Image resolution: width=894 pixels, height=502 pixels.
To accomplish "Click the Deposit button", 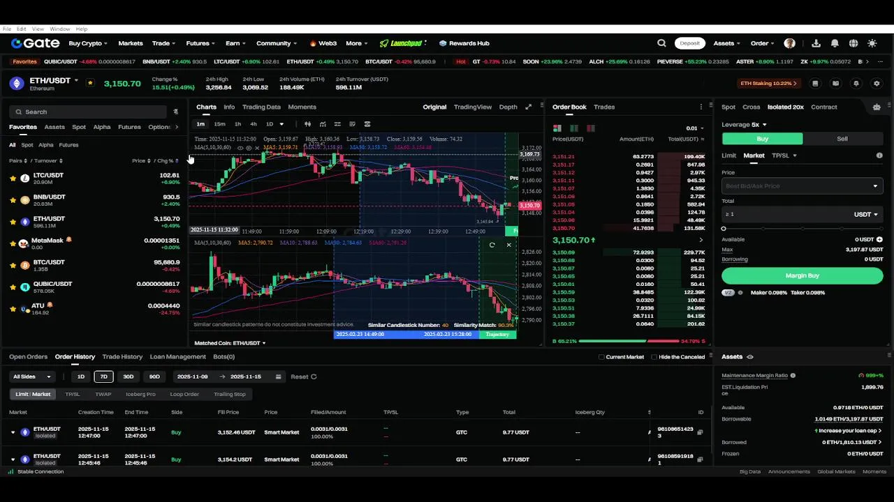I will [689, 43].
